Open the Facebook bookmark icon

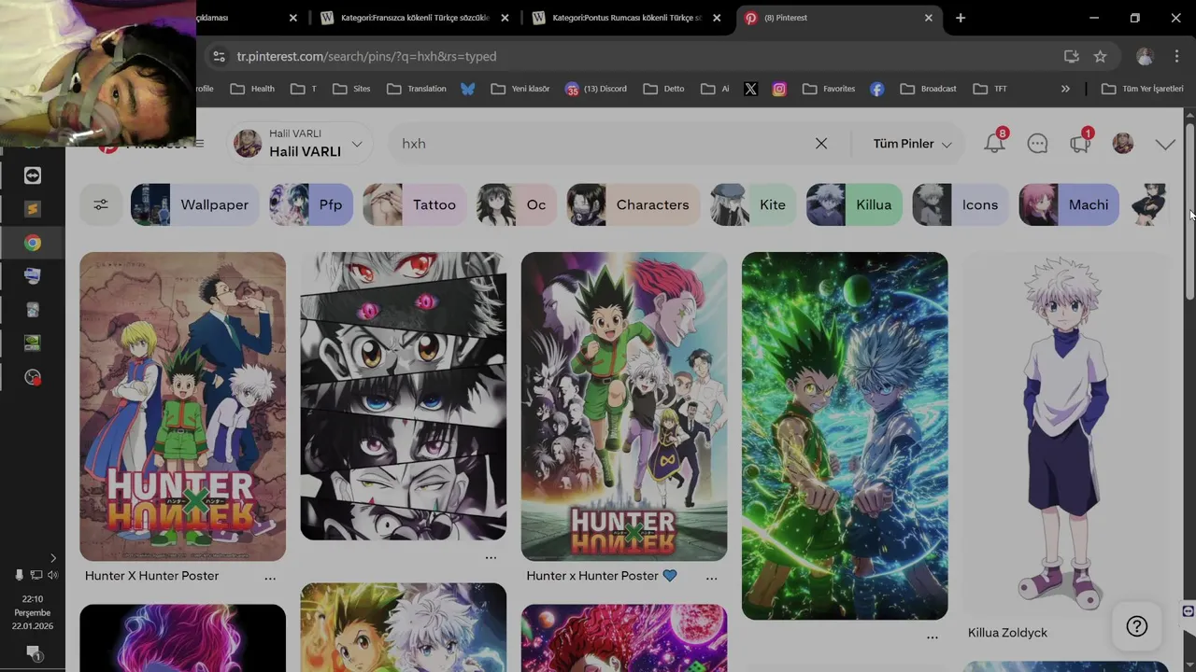[x=876, y=89]
